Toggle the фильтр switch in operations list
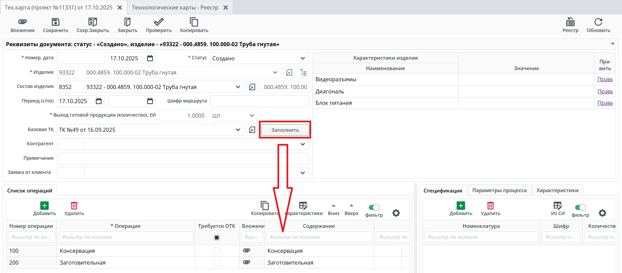Screen dimensions: 622x273 click(x=374, y=207)
